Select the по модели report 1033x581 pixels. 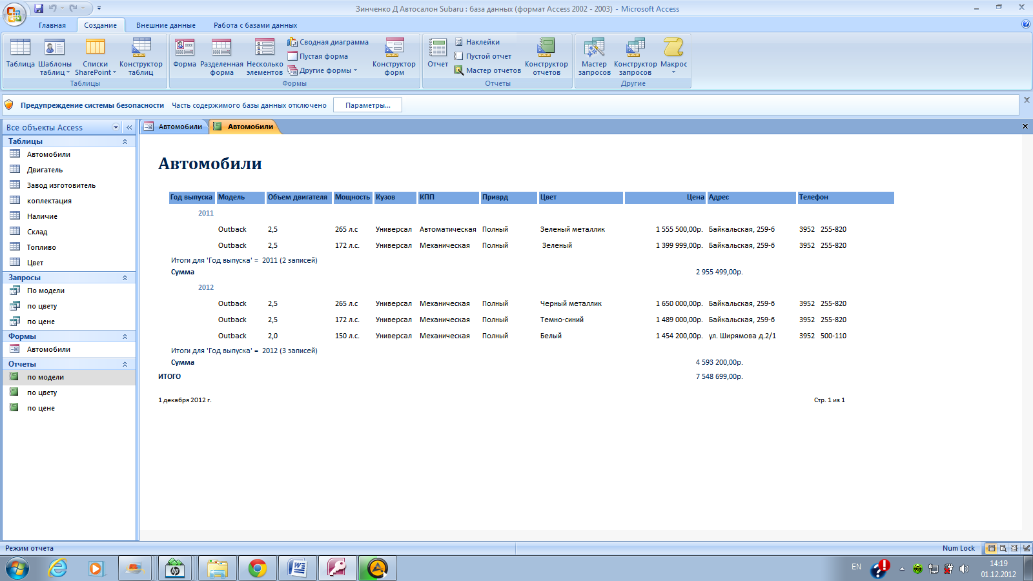69,377
